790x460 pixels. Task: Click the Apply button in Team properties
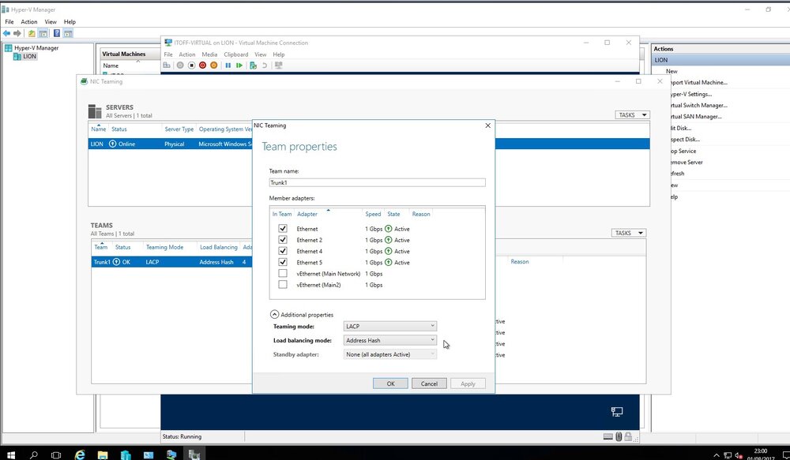[468, 383]
